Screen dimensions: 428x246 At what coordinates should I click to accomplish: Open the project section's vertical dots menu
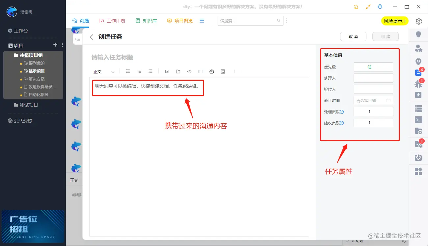click(62, 45)
